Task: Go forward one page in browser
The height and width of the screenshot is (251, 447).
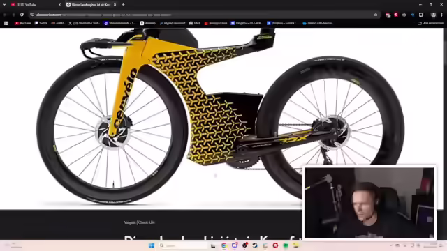Action: click(13, 15)
